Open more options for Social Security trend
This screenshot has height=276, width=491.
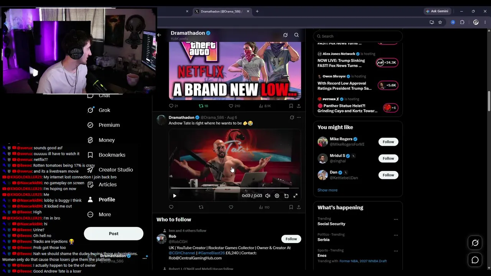point(396,220)
